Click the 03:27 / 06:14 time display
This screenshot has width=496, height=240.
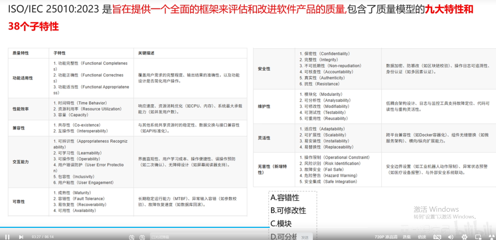43,237
